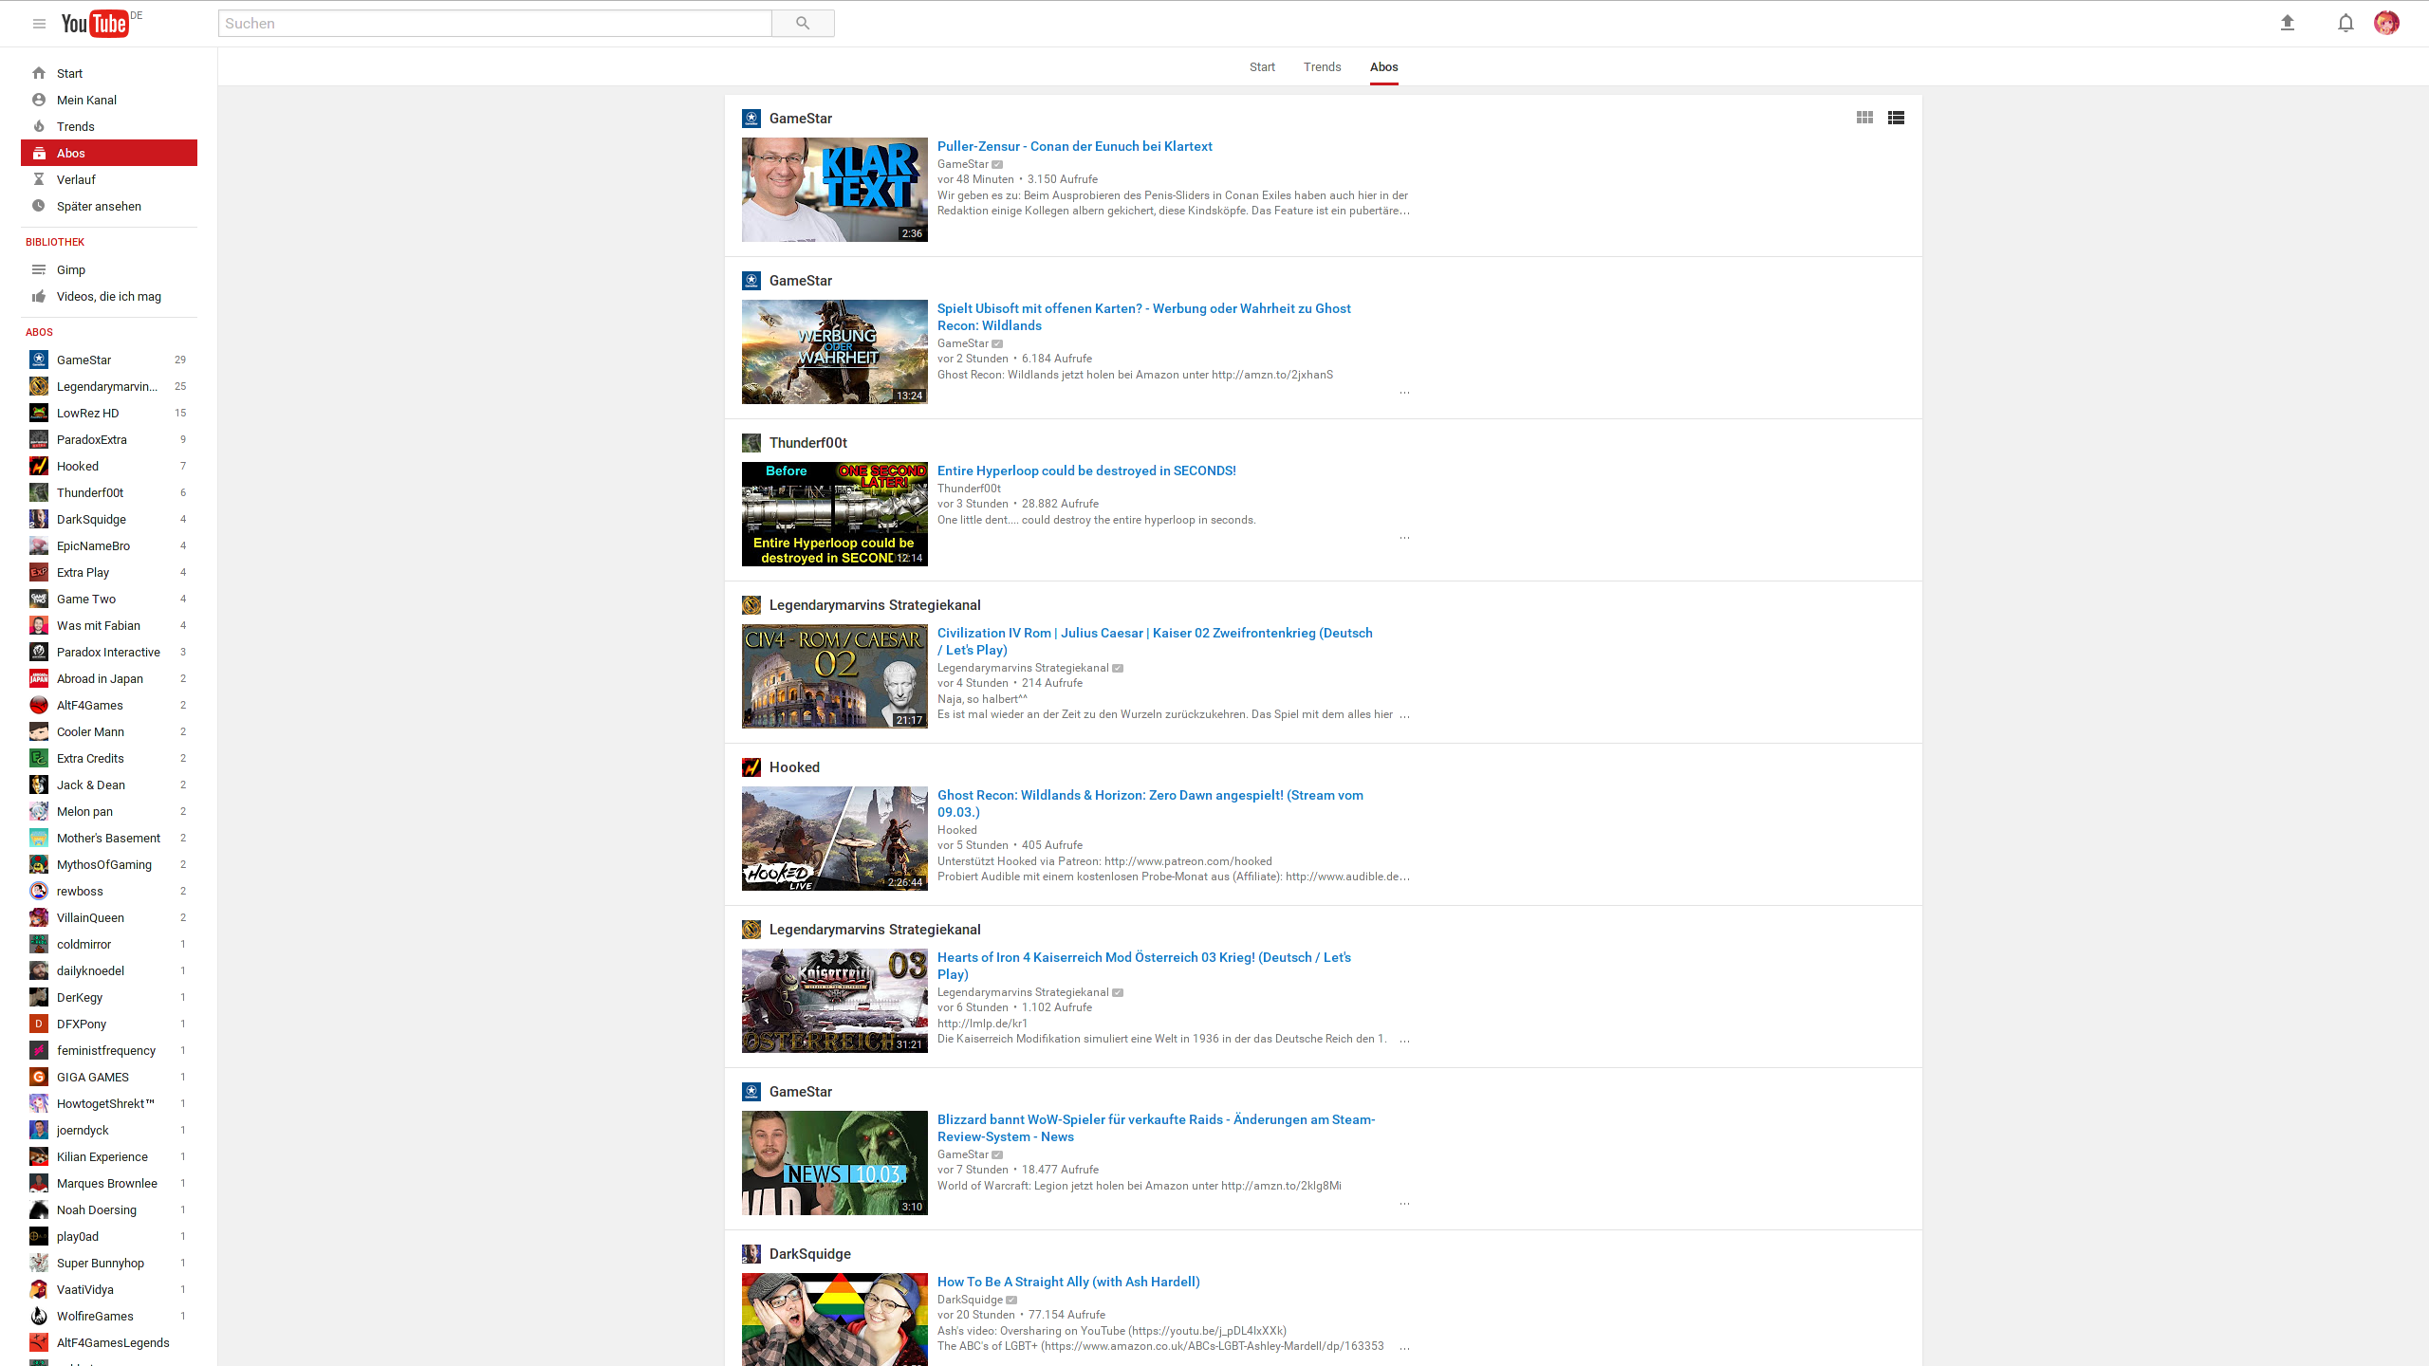Open the account avatar menu

click(2386, 23)
